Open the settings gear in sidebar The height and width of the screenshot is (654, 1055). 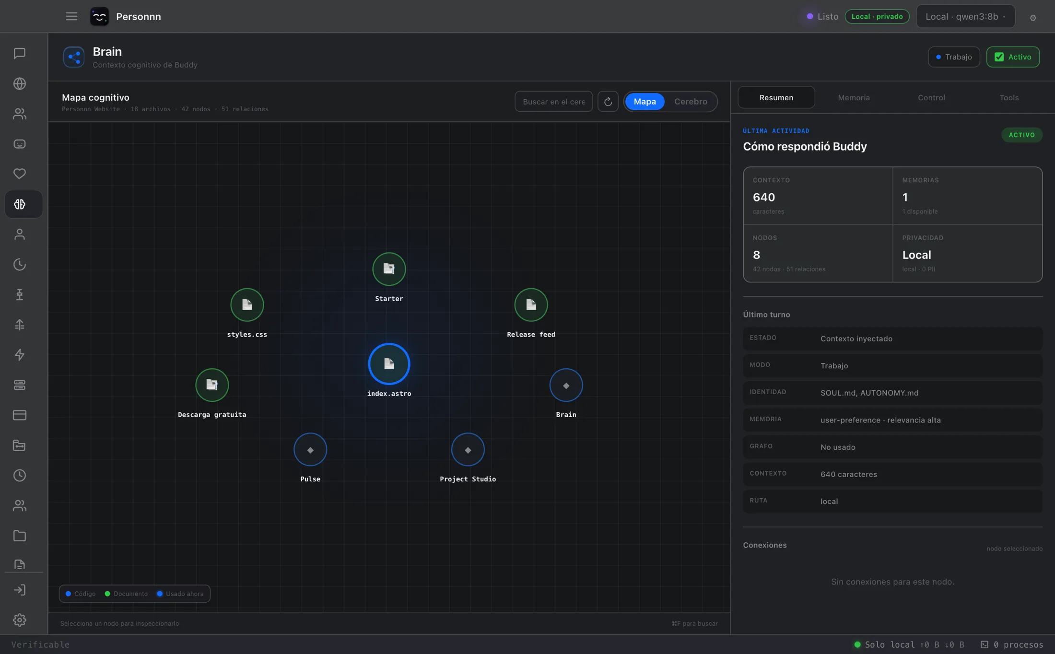[x=20, y=620]
